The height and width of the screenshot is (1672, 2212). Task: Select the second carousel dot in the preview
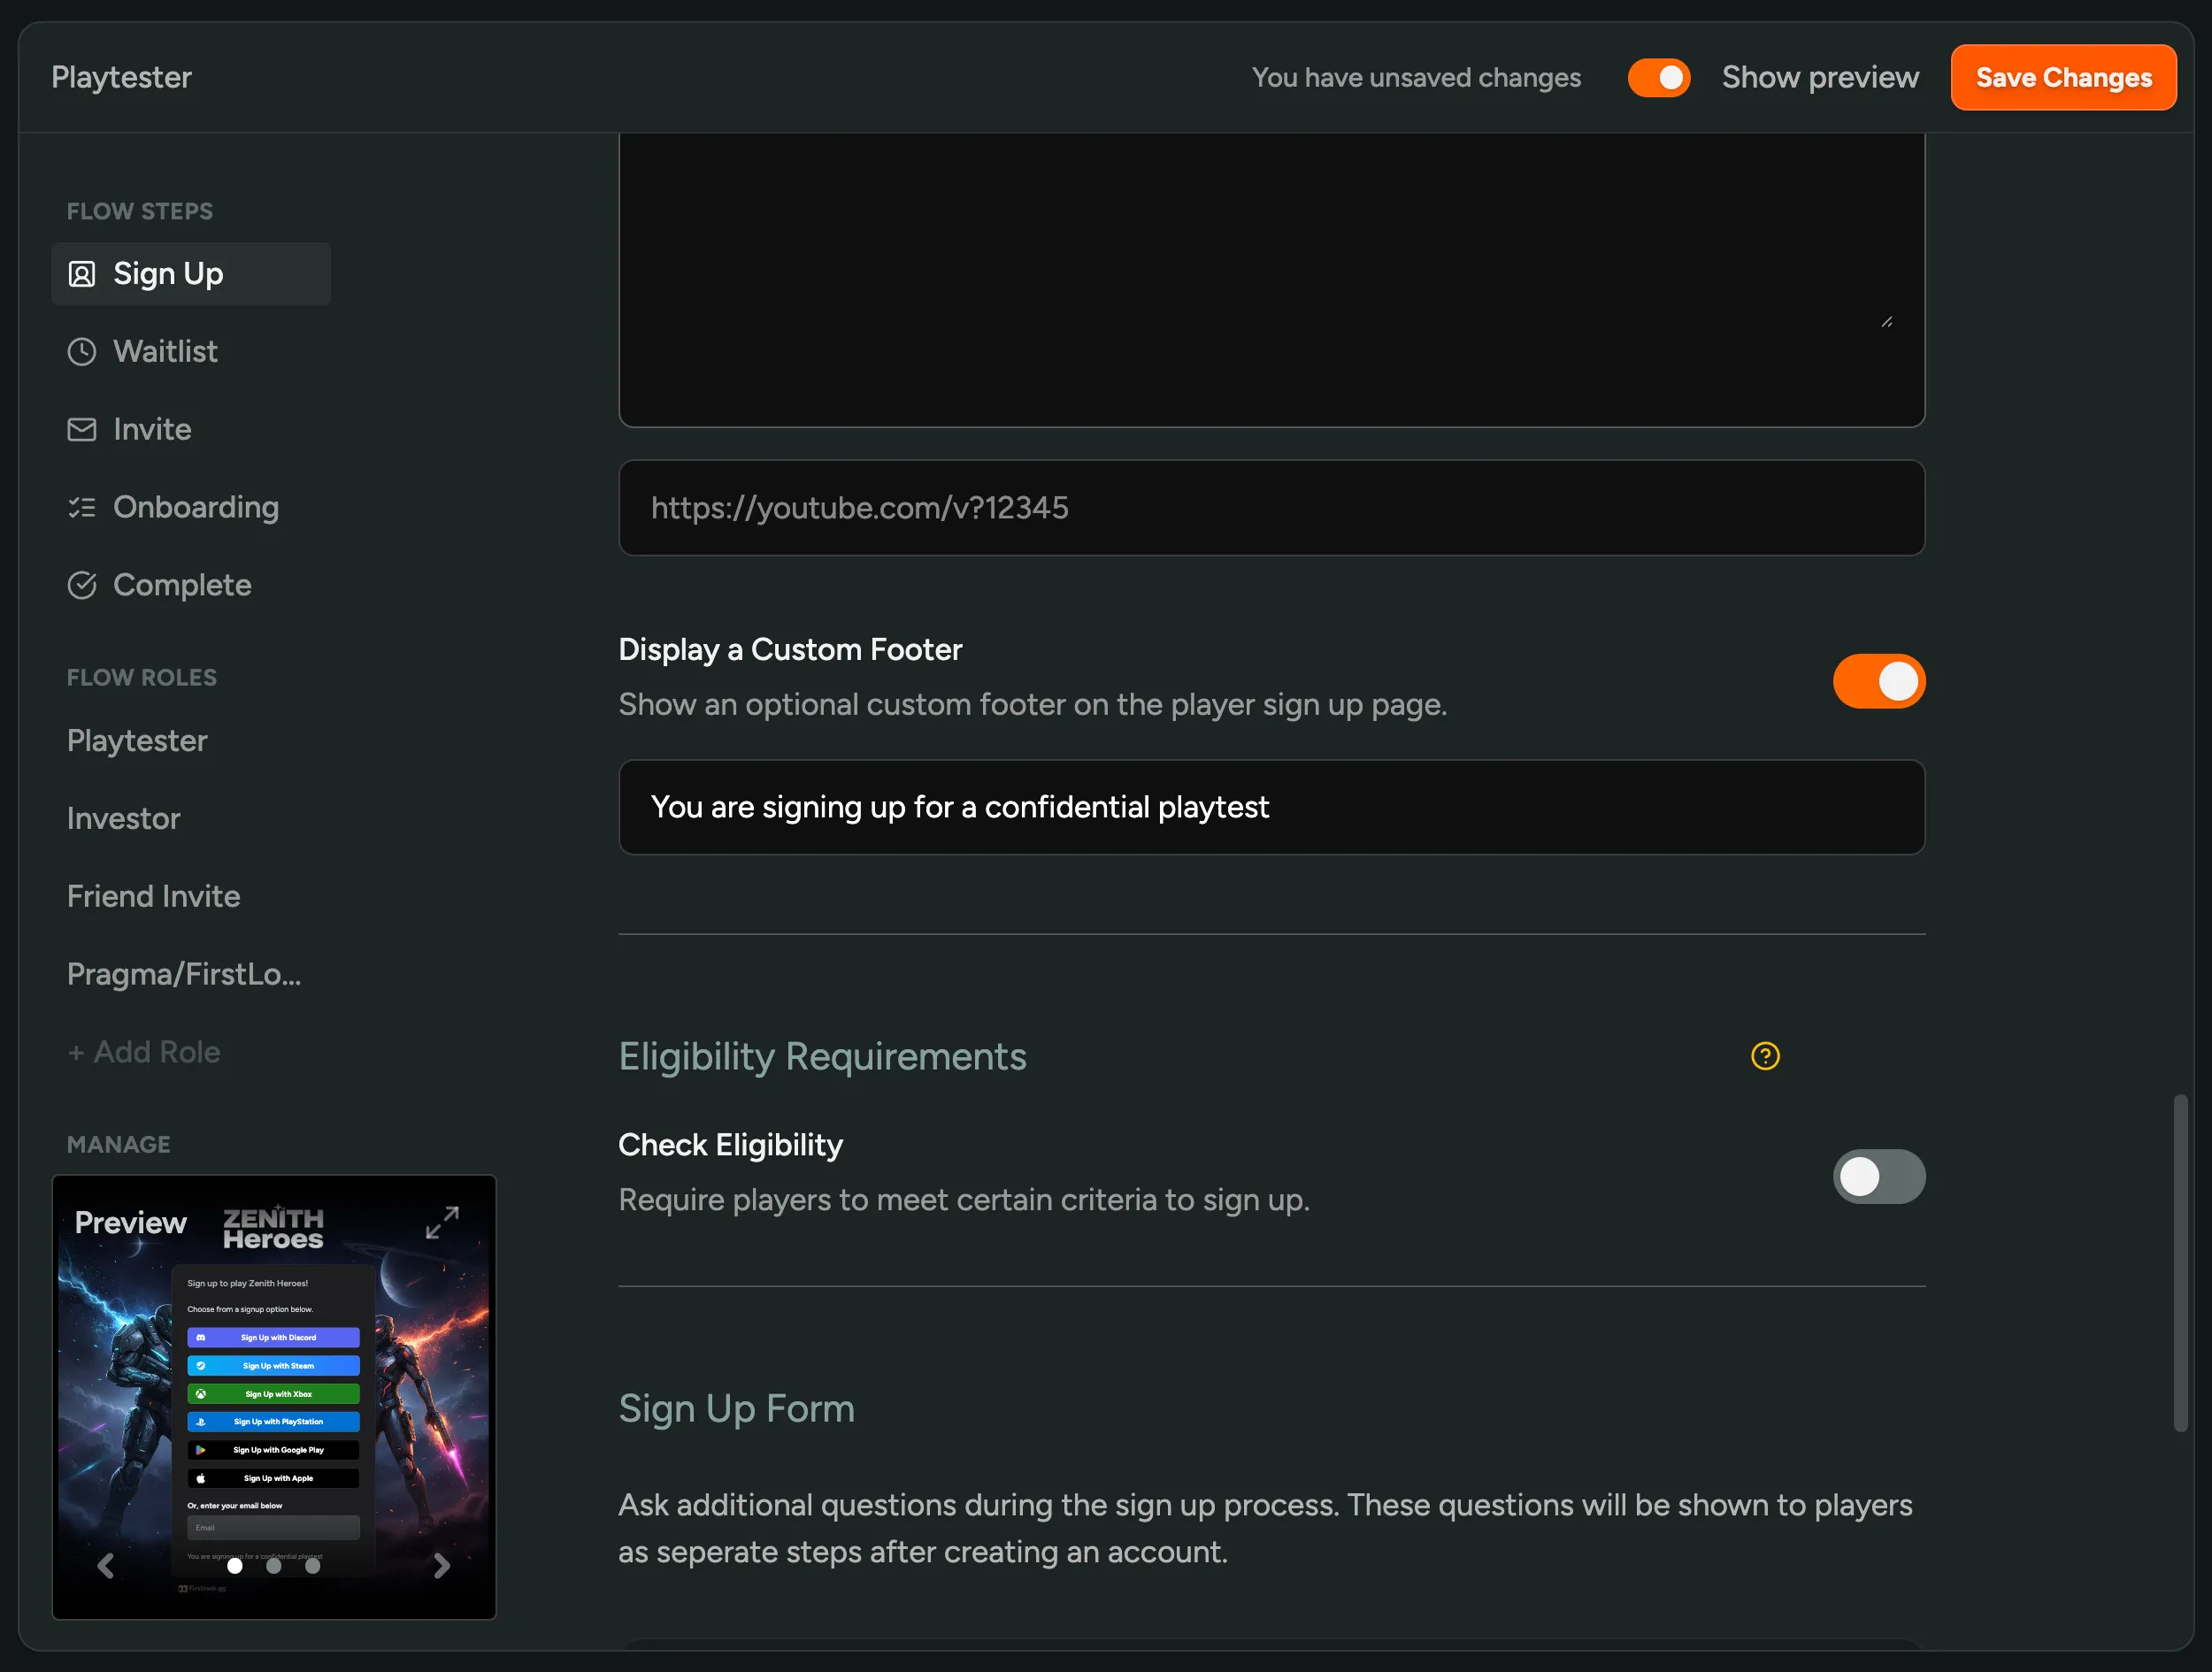tap(274, 1567)
